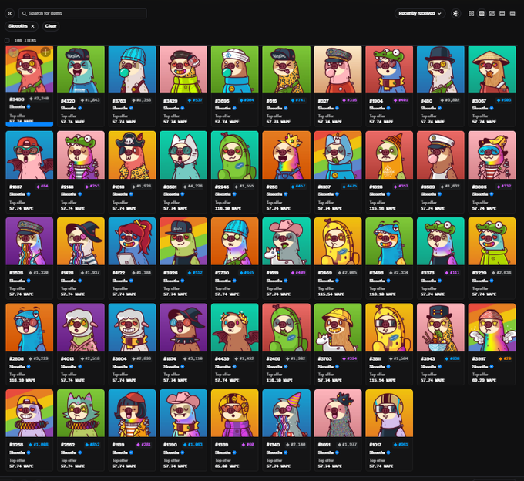Click rarity rank badge on card #1837
Image resolution: width=524 pixels, height=481 pixels.
pyautogui.click(x=42, y=187)
